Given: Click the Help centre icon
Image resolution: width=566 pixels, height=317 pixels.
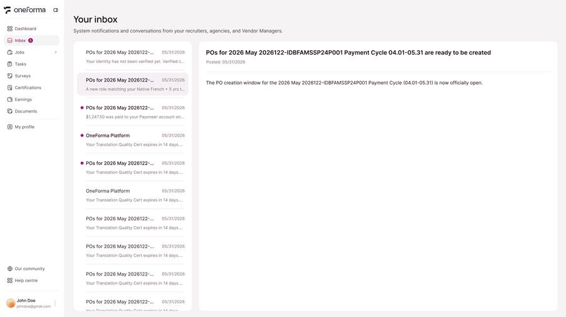Looking at the screenshot, I should click(x=9, y=281).
